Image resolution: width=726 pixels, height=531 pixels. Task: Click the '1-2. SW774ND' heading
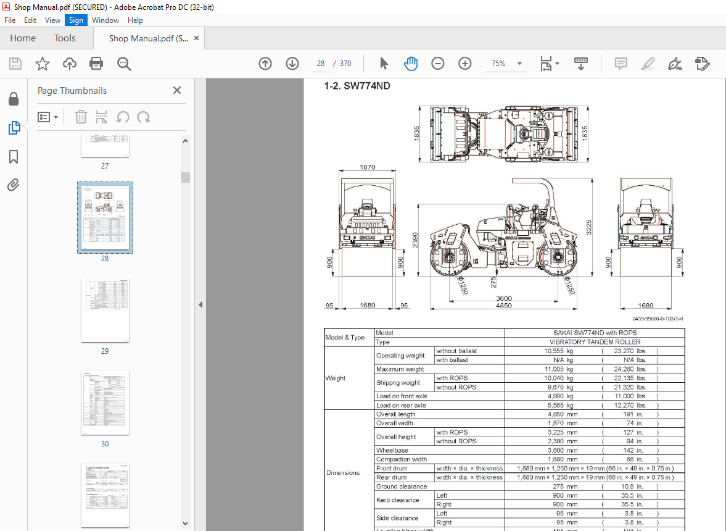[357, 86]
